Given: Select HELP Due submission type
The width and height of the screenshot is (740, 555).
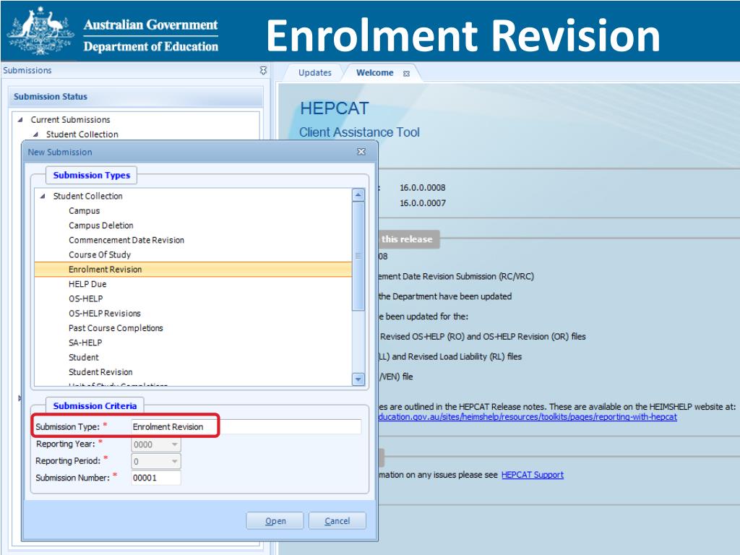Looking at the screenshot, I should [87, 284].
